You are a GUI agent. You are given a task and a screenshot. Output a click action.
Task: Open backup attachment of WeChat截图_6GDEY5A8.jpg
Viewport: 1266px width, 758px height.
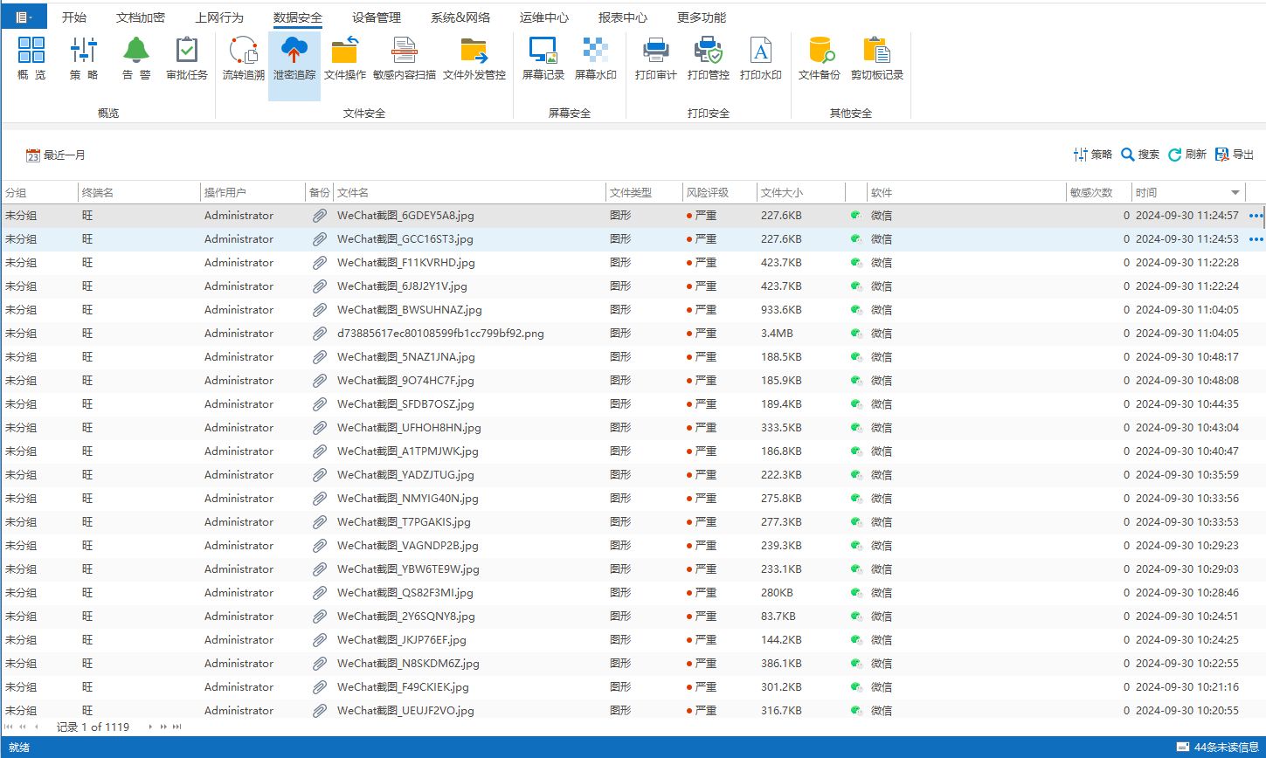320,216
